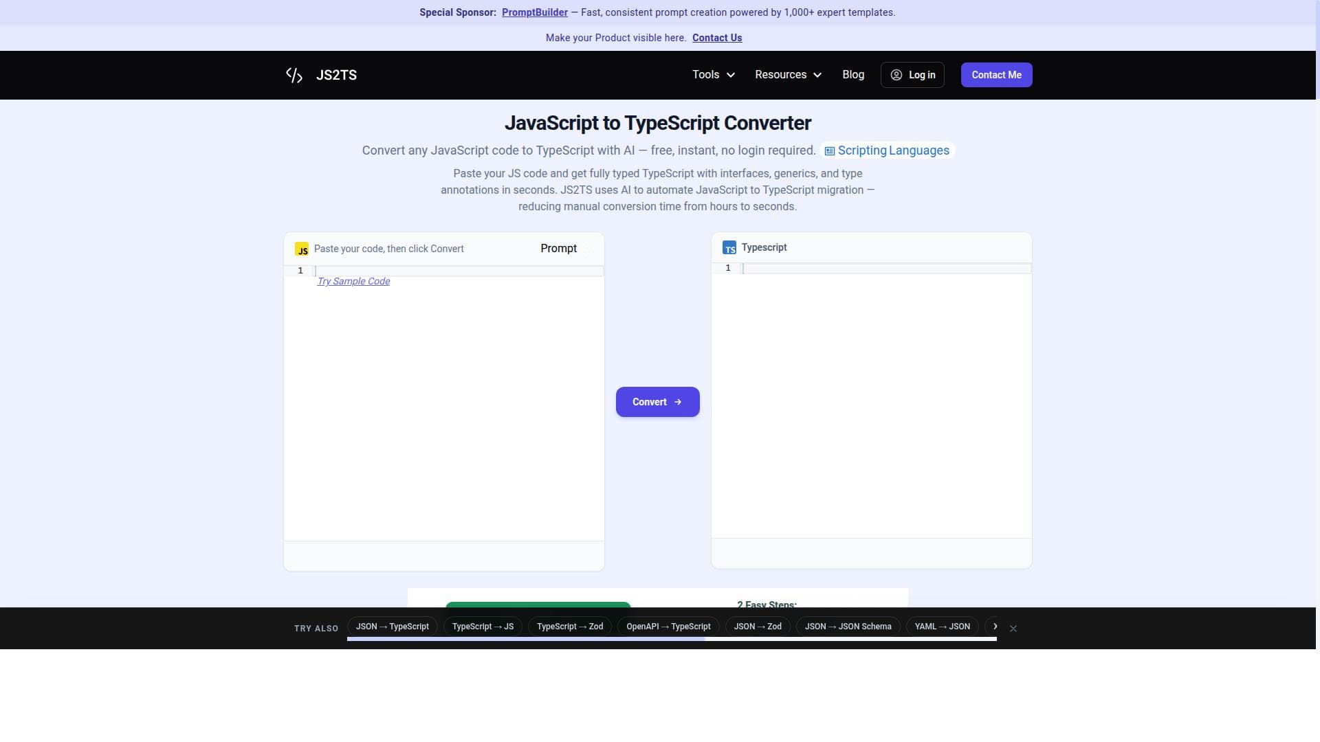Open the Contact Us link
This screenshot has height=742, width=1320.
click(717, 38)
